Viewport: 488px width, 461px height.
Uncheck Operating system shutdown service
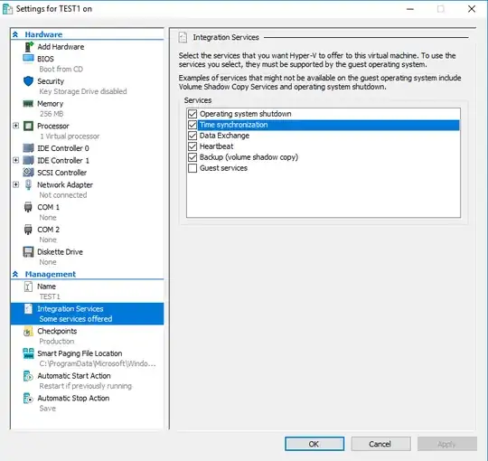(192, 114)
